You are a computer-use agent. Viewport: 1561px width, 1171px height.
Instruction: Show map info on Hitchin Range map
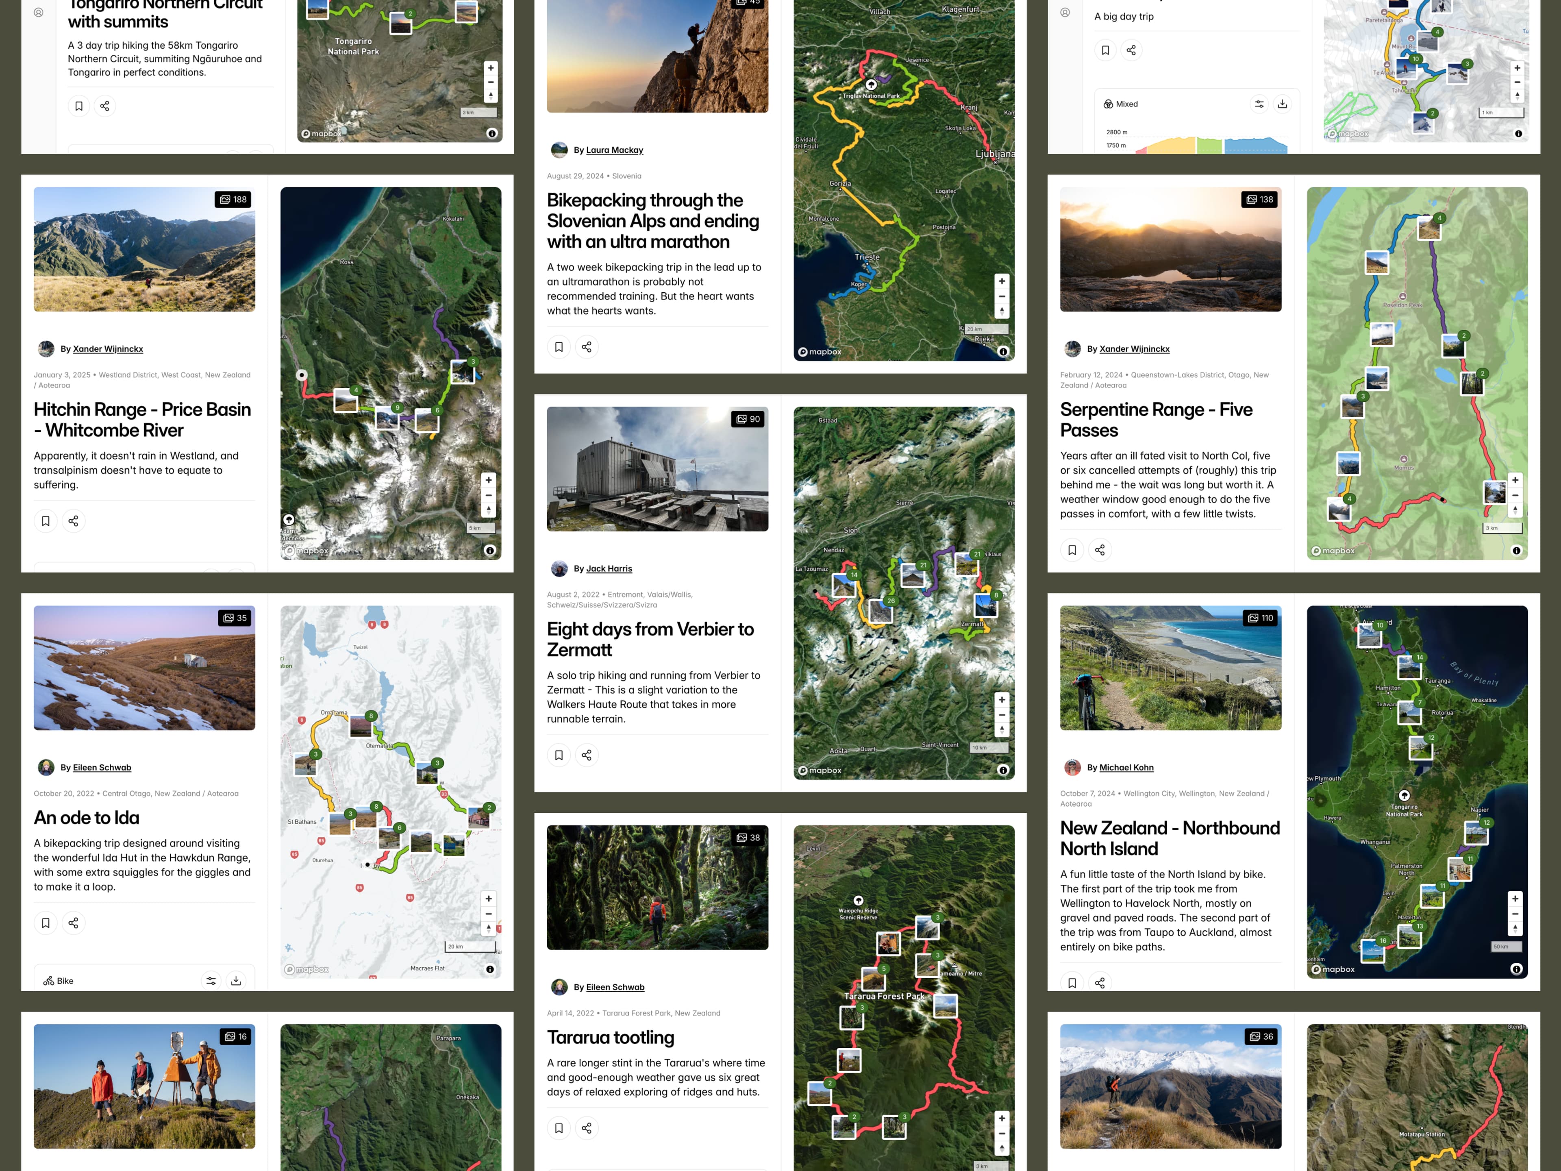(490, 551)
